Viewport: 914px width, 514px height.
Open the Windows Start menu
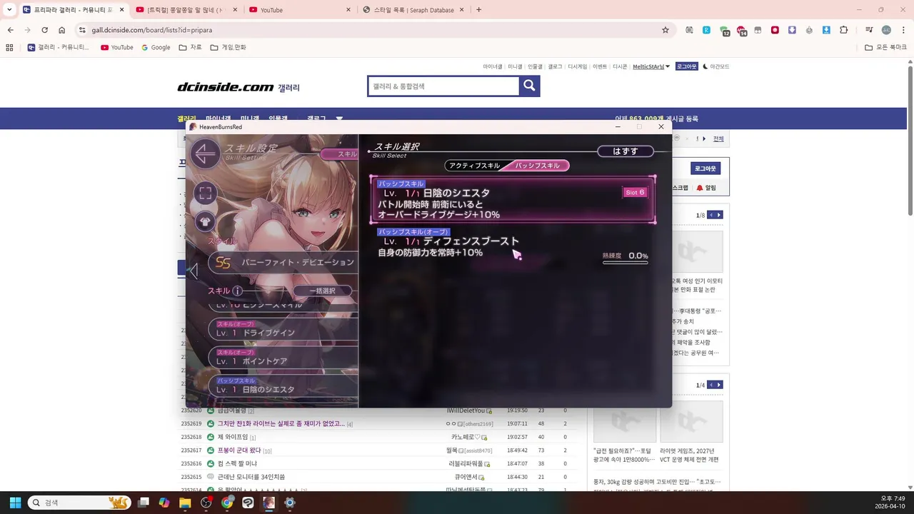point(15,503)
